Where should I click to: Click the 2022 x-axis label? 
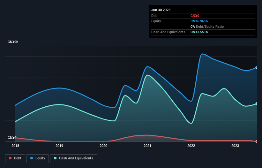point(191,146)
